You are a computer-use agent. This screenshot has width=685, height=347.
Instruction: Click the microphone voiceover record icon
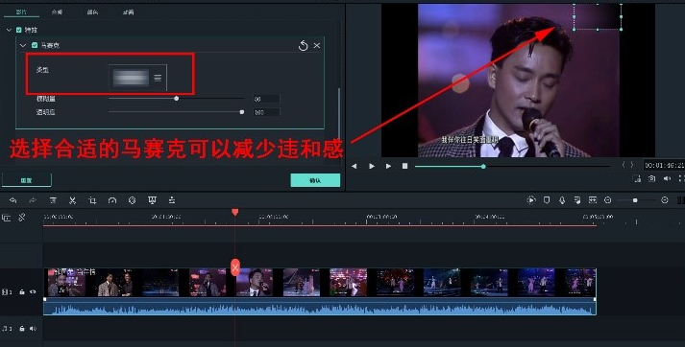click(562, 200)
